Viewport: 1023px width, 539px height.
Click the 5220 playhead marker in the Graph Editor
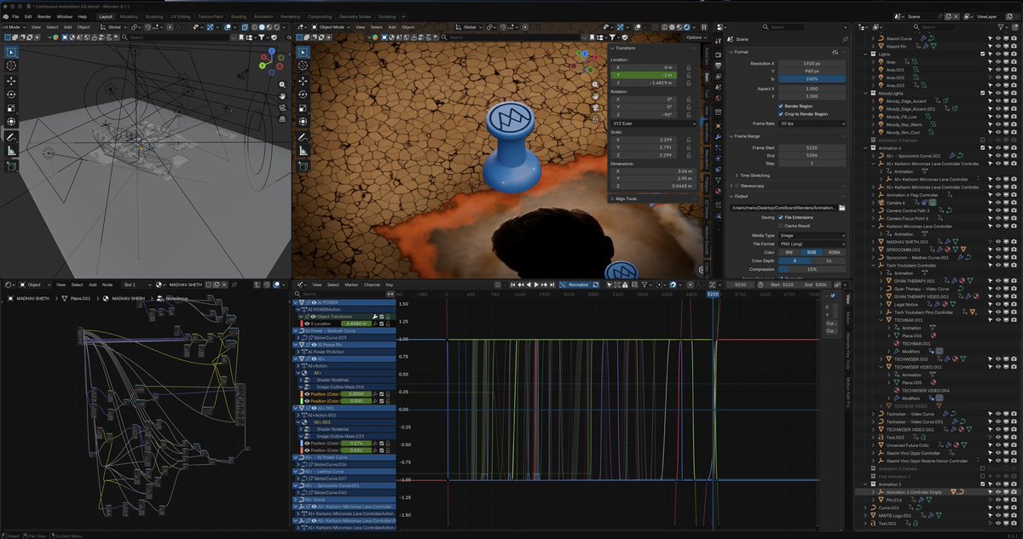(714, 294)
